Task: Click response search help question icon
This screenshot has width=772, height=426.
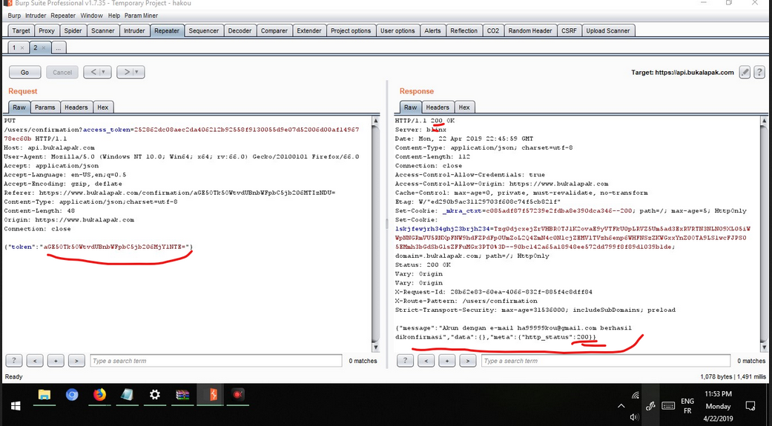Action: (405, 361)
